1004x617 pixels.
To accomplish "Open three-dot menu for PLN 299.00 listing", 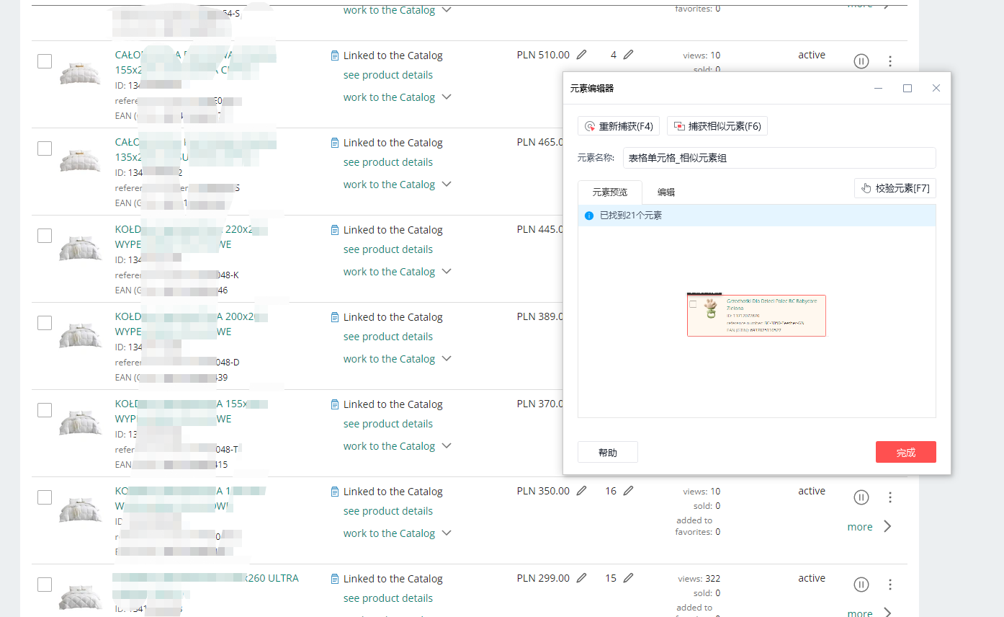I will click(x=890, y=585).
